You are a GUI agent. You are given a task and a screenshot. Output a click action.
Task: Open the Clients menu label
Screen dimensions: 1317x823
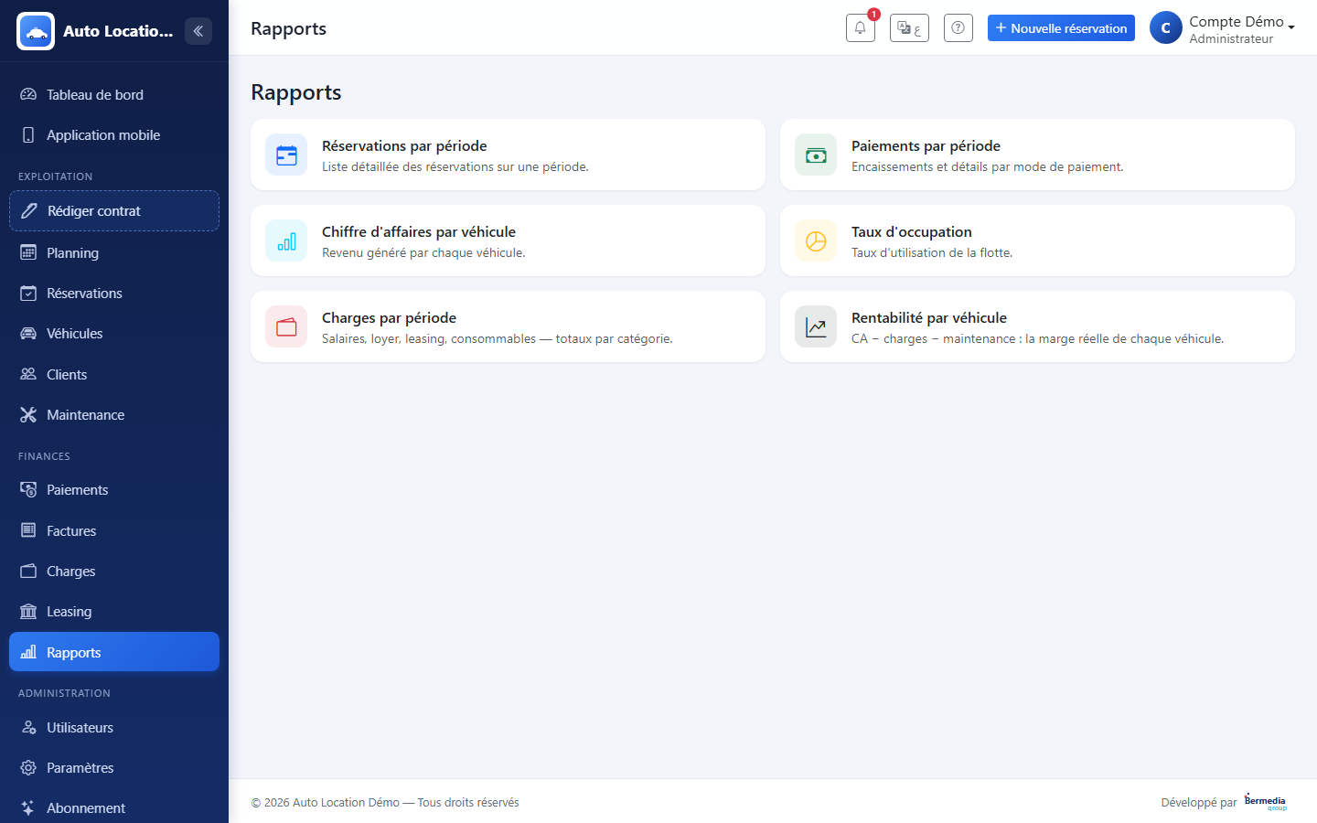67,374
